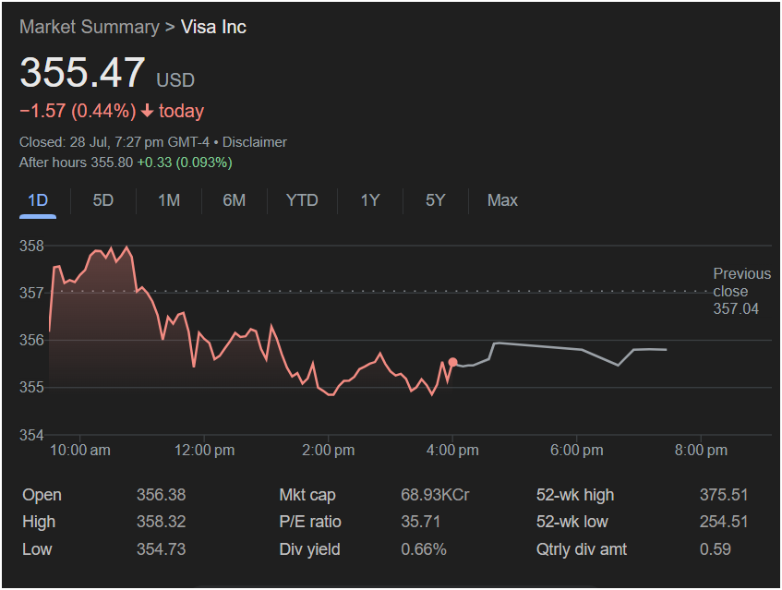Switch to the 5D chart tab
This screenshot has width=782, height=590.
click(x=103, y=200)
